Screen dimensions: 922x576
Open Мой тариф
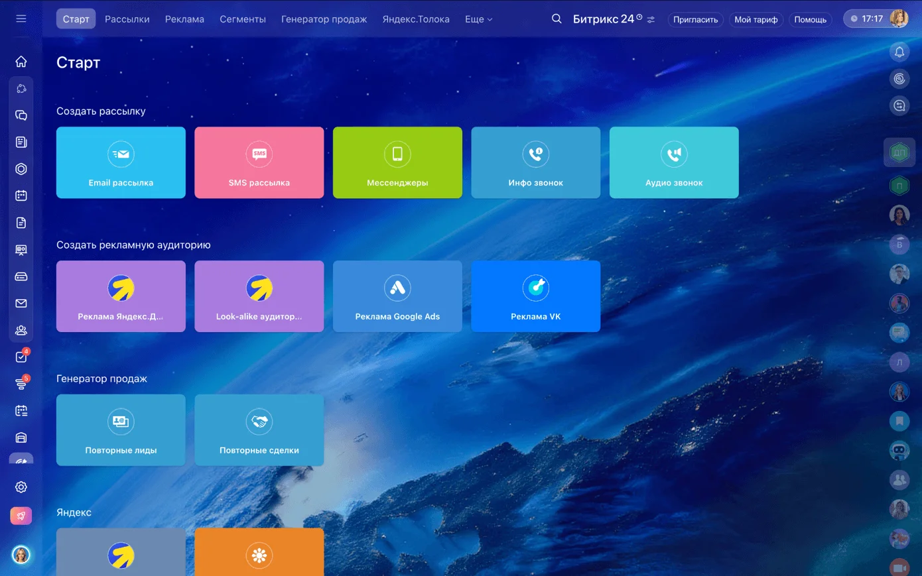756,20
